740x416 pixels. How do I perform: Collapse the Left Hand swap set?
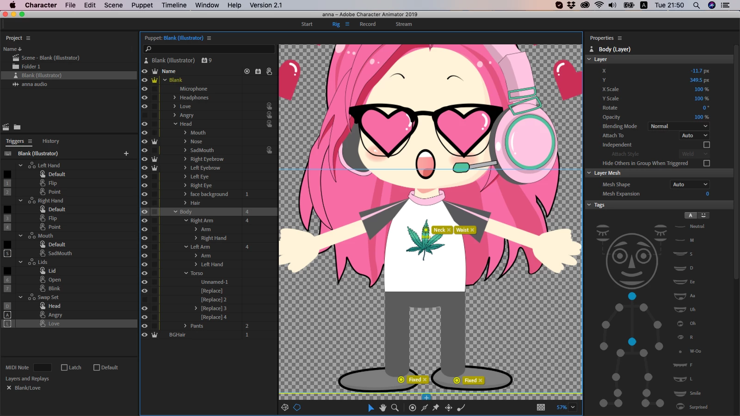click(x=20, y=165)
